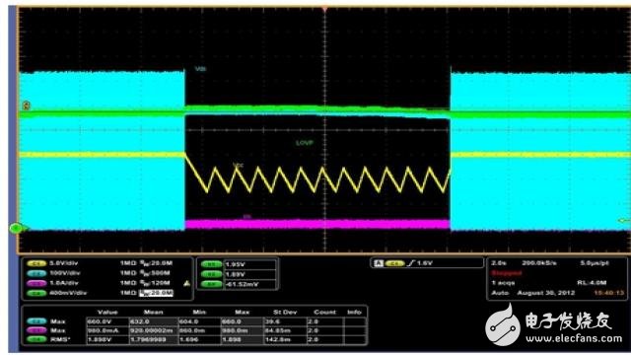The height and width of the screenshot is (355, 631).
Task: Click the cyan C2 channel badge at 100V/div
Action: click(x=36, y=273)
